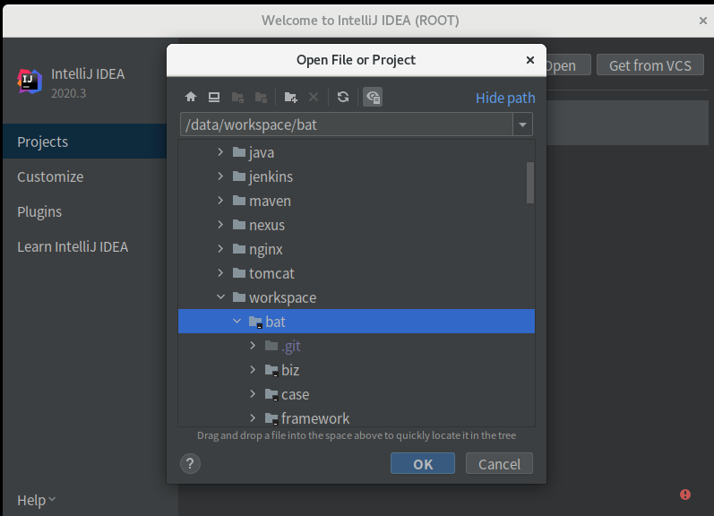Expand the nginx folder
The width and height of the screenshot is (714, 516).
tap(220, 249)
